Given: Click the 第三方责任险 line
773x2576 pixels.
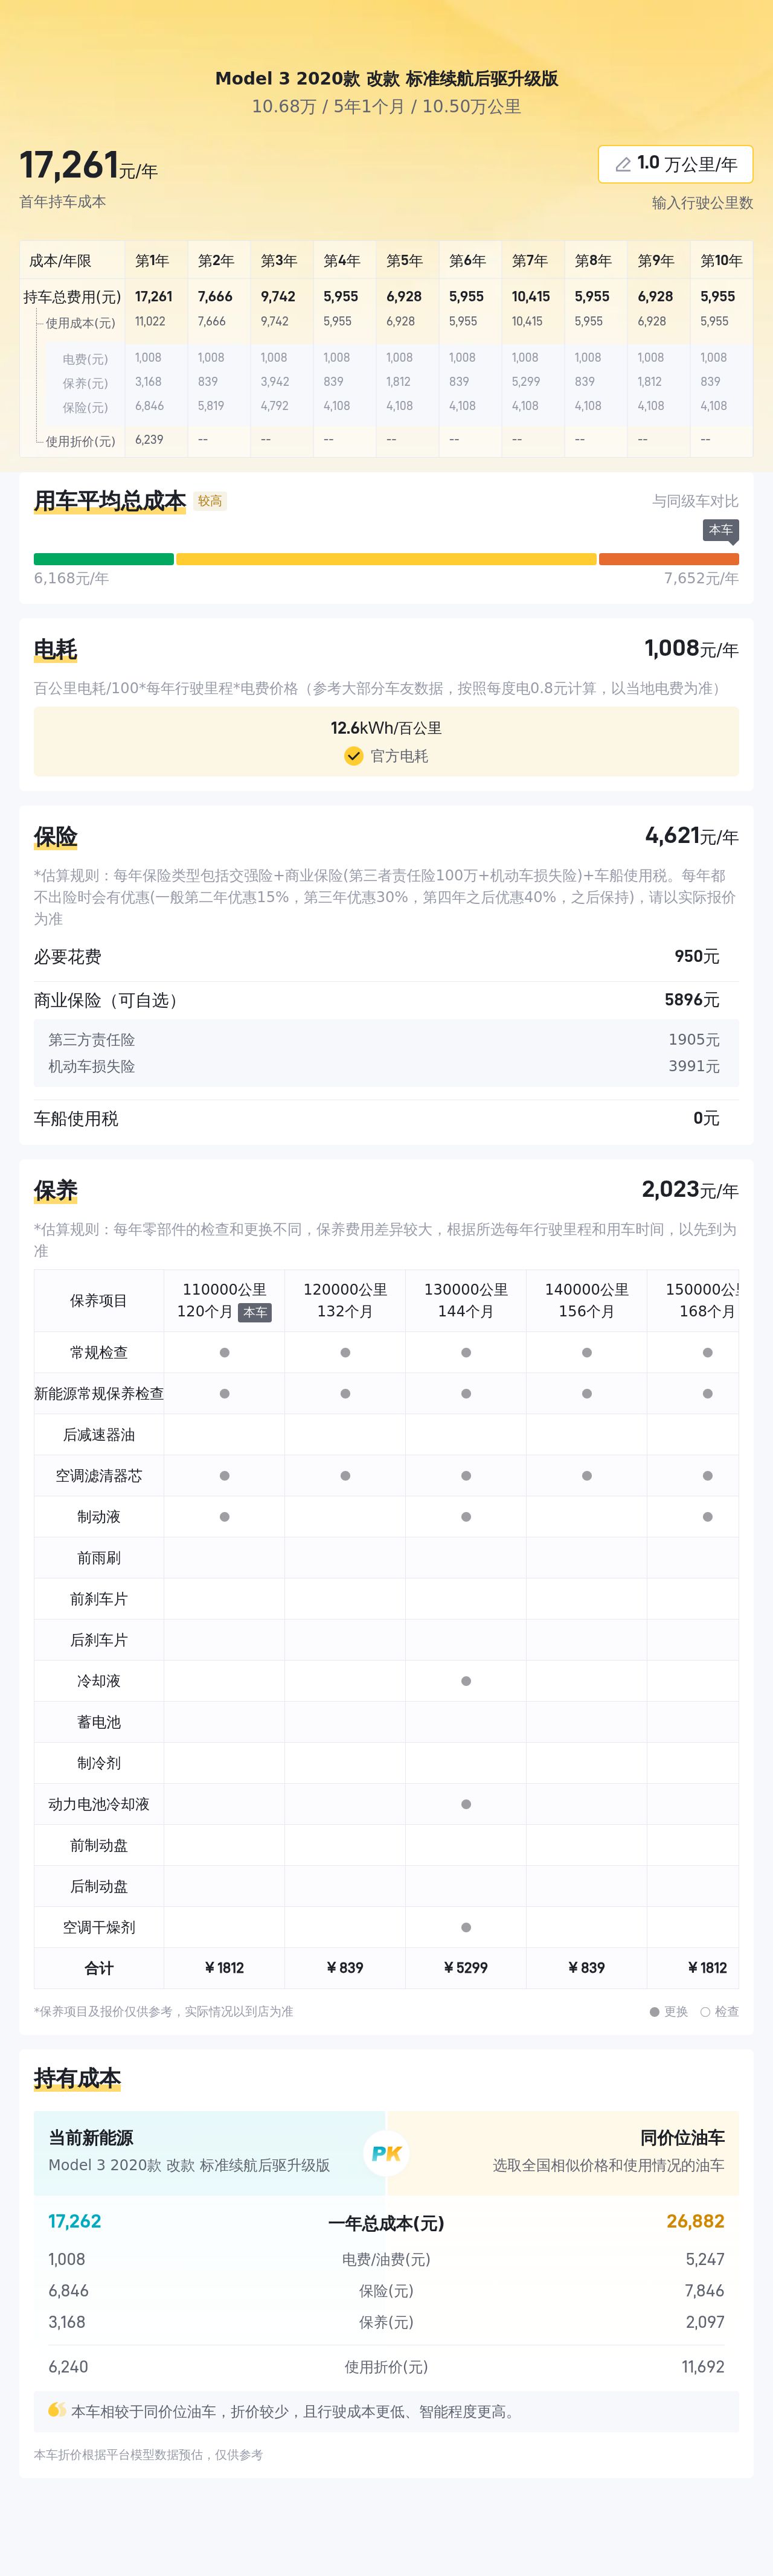Looking at the screenshot, I should (x=386, y=1040).
